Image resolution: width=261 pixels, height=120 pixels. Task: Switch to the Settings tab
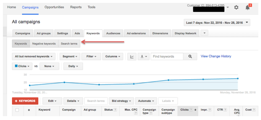[x=63, y=33]
